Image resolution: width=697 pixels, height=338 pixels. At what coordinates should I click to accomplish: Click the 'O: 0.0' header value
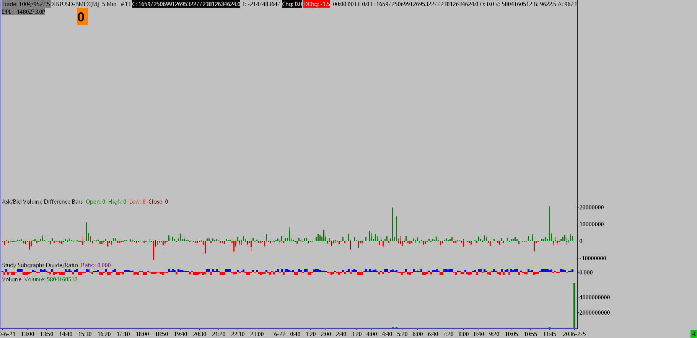coord(487,4)
